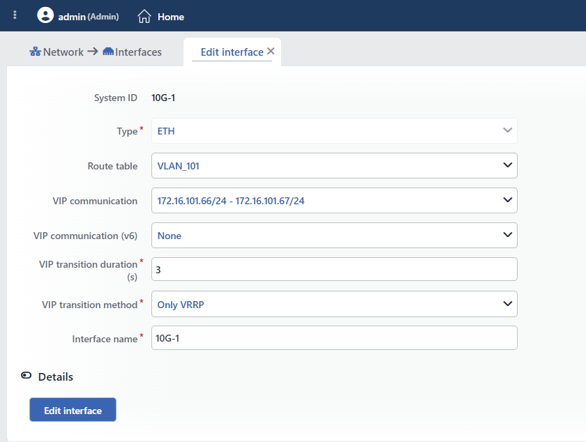The image size is (586, 442).
Task: Open the Route table dropdown VLAN_101
Action: (x=334, y=165)
